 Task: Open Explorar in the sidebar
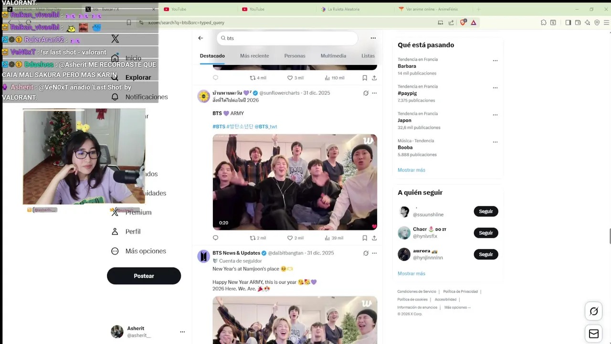coord(132,77)
